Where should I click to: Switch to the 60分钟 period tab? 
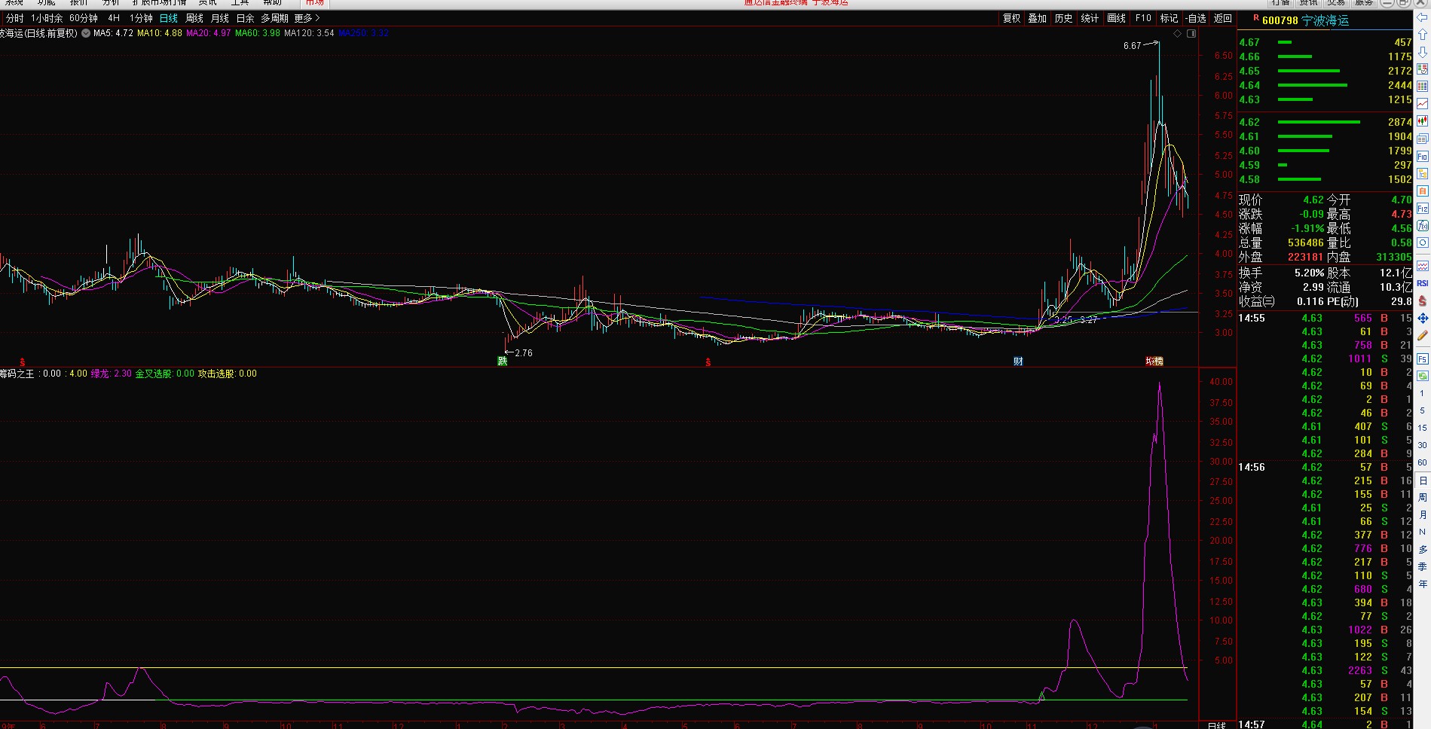point(84,18)
